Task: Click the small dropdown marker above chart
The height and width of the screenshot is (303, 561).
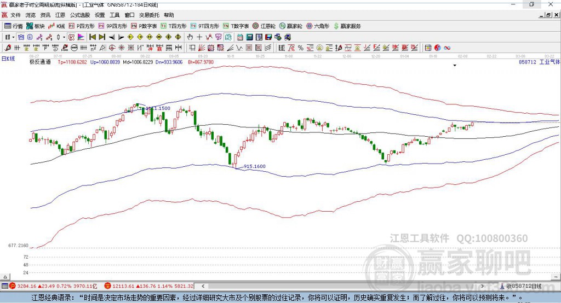Action: point(455,66)
